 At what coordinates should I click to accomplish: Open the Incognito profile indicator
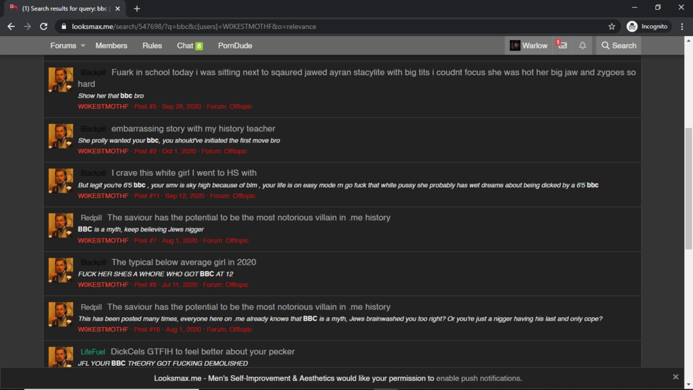click(x=647, y=26)
